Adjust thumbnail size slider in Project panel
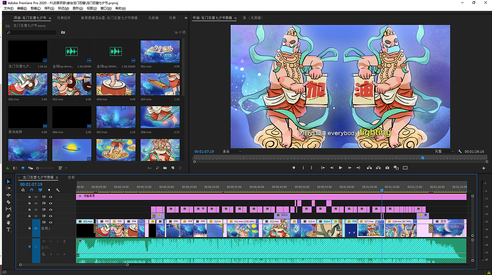 point(45,168)
